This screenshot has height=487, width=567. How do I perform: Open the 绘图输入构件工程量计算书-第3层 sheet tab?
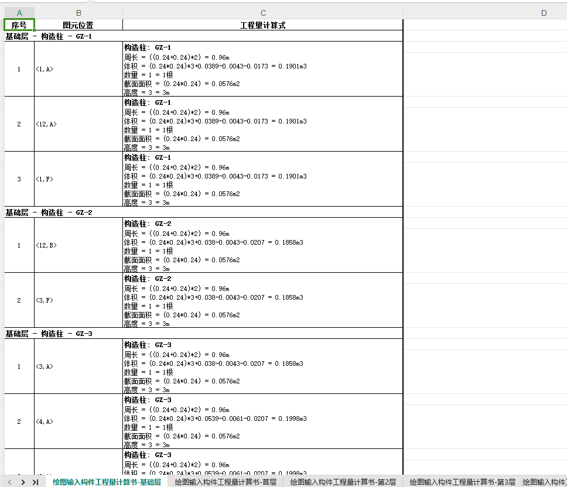pyautogui.click(x=462, y=482)
